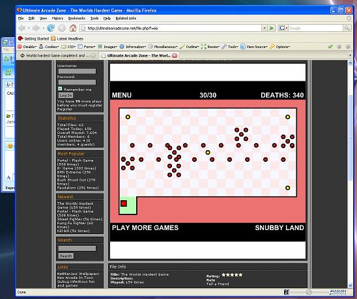Click the Google search box

pyautogui.click(x=315, y=28)
